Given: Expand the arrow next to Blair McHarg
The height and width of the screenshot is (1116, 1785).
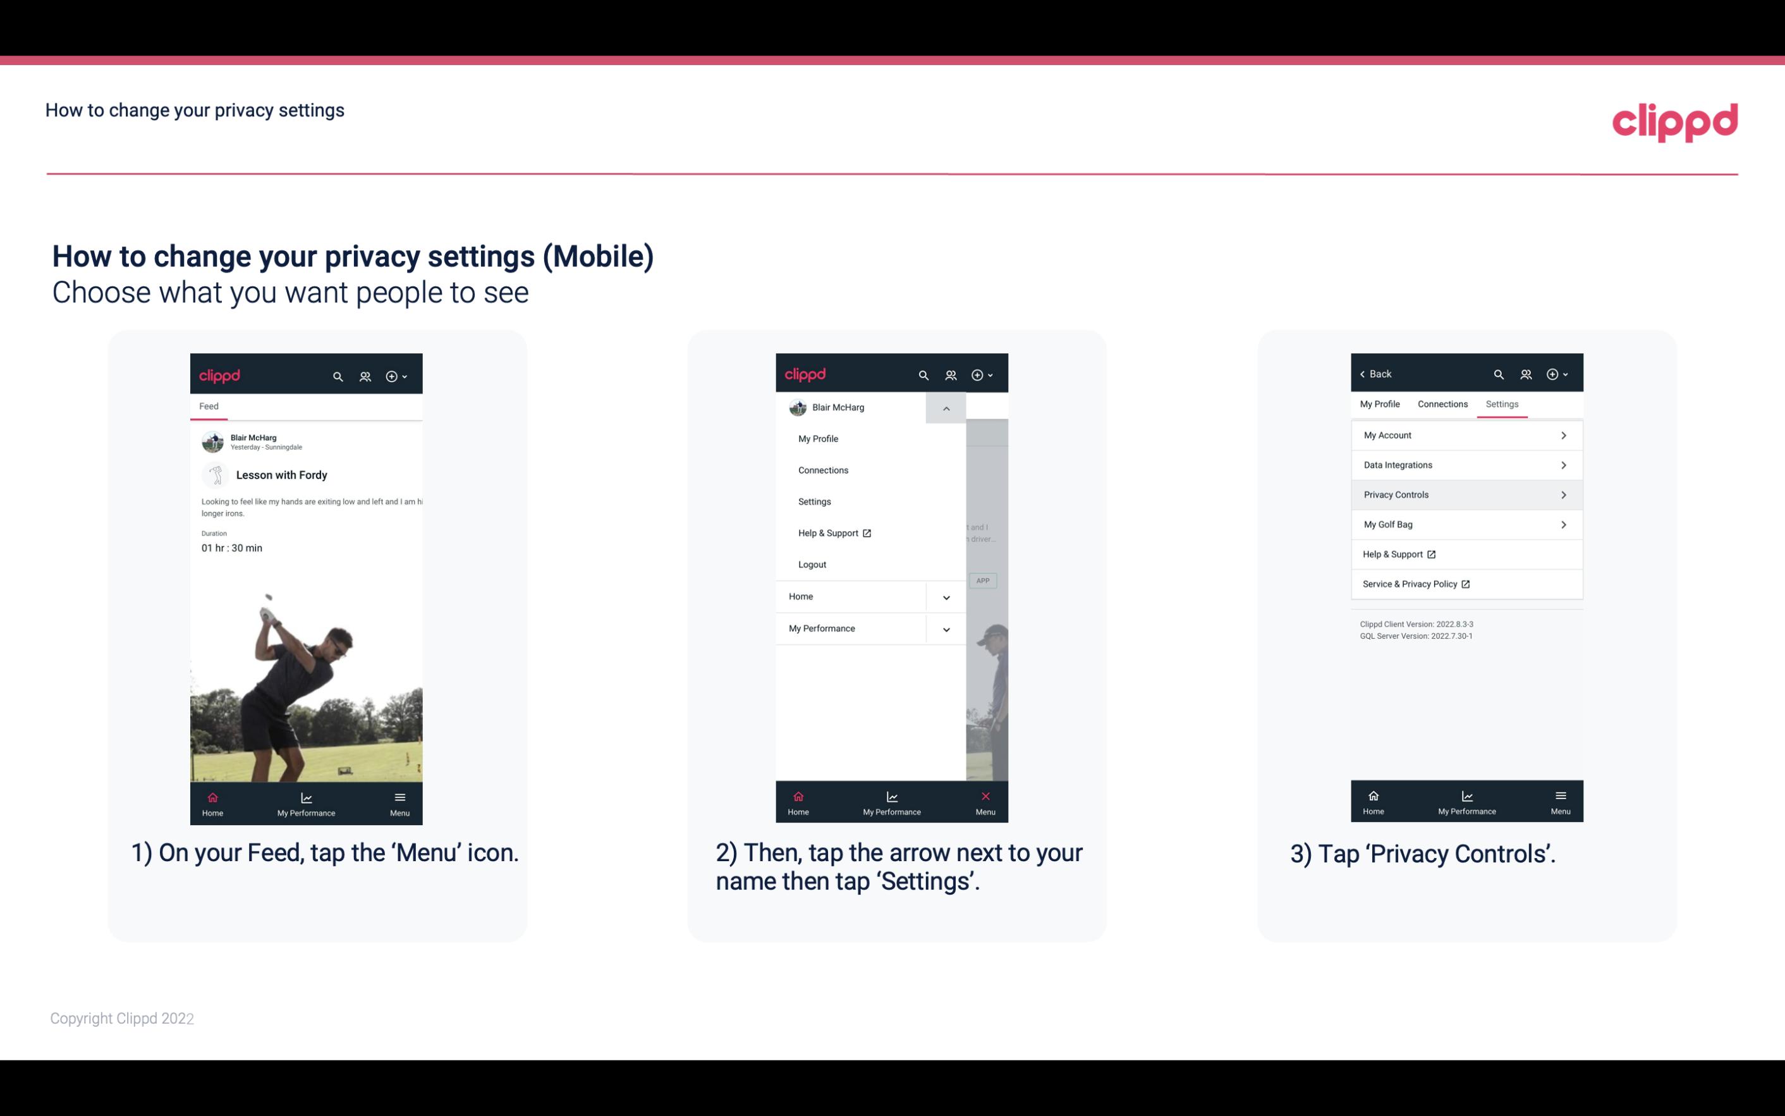Looking at the screenshot, I should point(947,408).
